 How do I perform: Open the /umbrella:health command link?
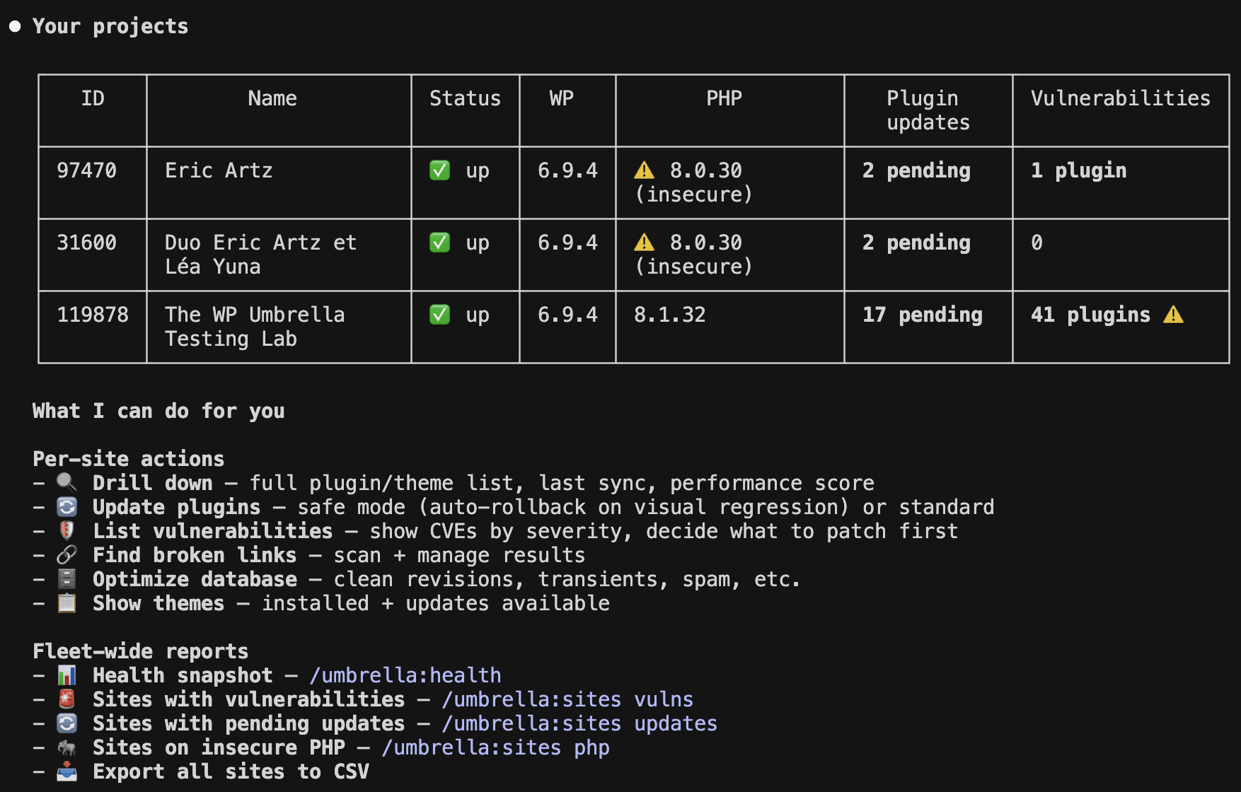coord(405,675)
